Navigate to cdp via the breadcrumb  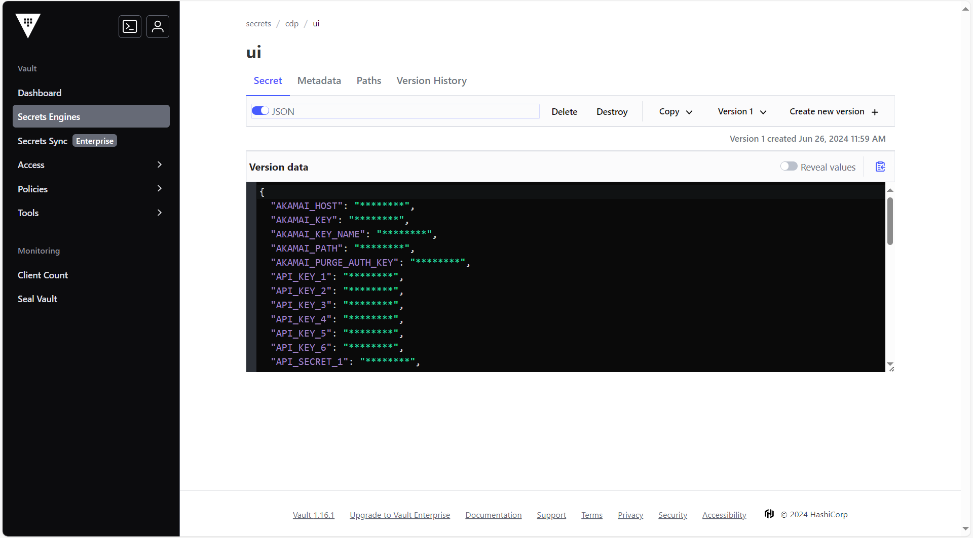(x=292, y=23)
